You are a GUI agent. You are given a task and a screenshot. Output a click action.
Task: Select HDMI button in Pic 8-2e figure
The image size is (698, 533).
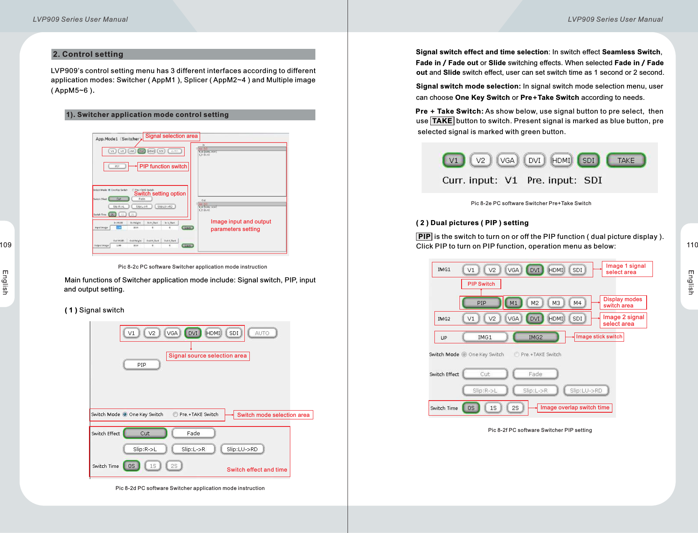(561, 160)
